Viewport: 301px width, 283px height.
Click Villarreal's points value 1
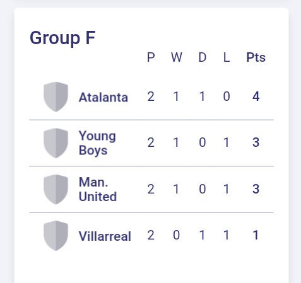(x=256, y=235)
